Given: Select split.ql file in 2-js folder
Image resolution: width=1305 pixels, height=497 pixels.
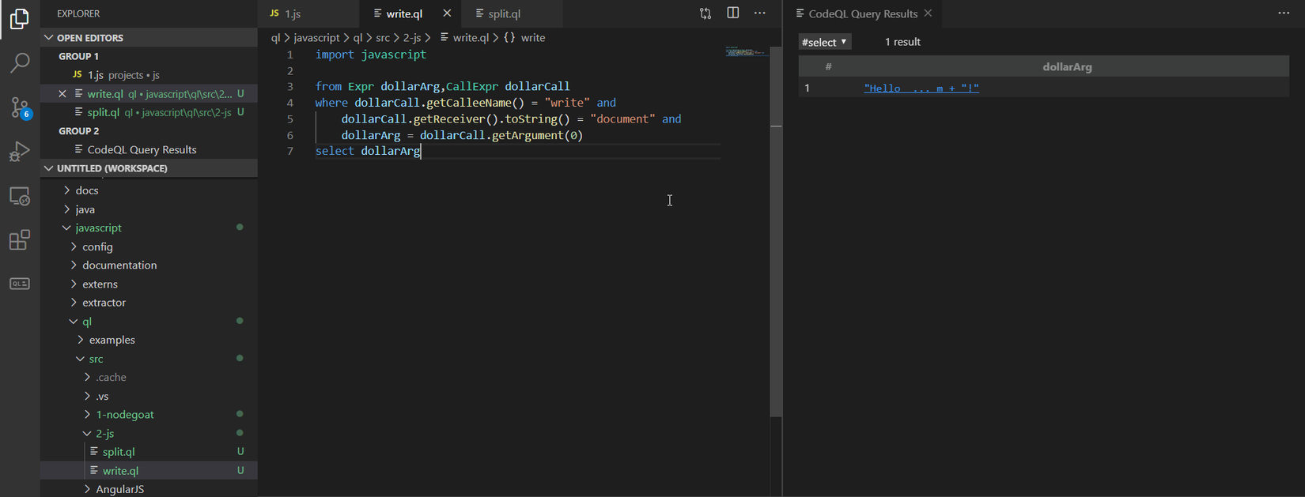Looking at the screenshot, I should point(119,452).
